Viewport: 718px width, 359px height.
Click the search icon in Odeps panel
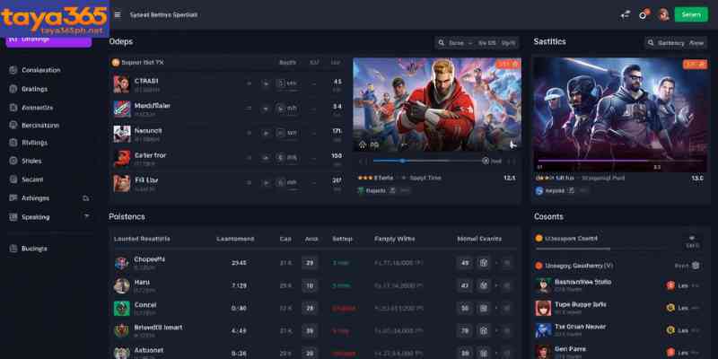[x=441, y=43]
